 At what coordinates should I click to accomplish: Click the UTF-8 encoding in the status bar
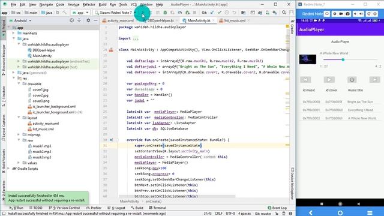(230, 214)
